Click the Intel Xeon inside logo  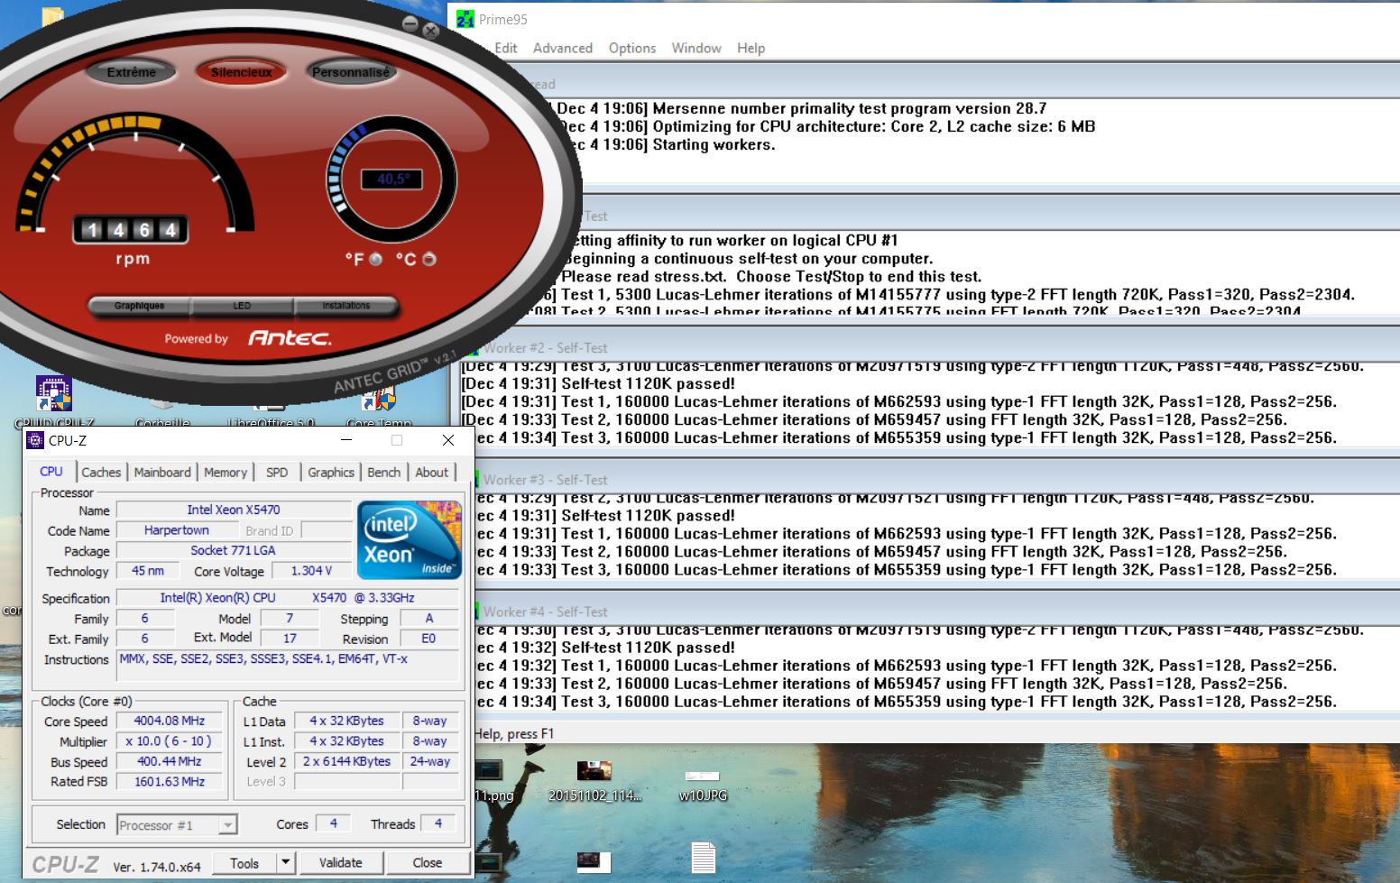[409, 539]
